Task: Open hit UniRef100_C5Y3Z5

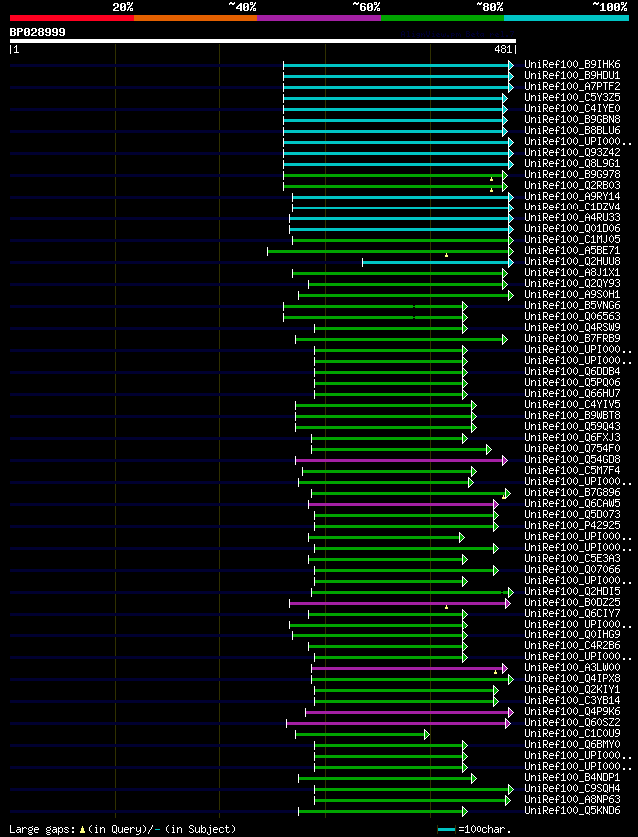Action: coord(572,98)
